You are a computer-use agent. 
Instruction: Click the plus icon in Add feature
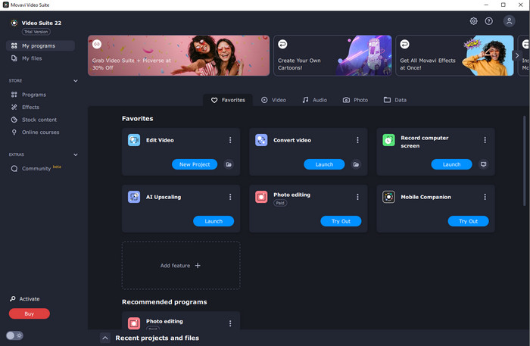[x=198, y=266]
